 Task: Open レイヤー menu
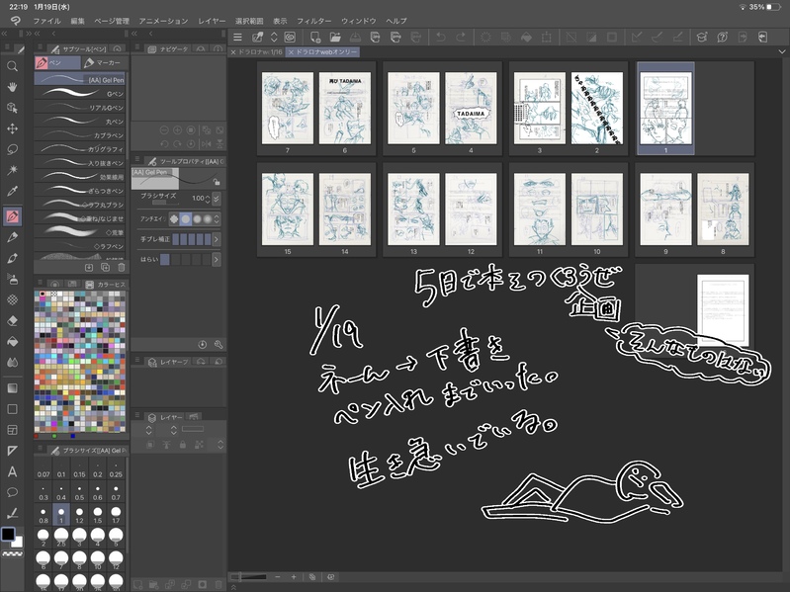coord(212,21)
